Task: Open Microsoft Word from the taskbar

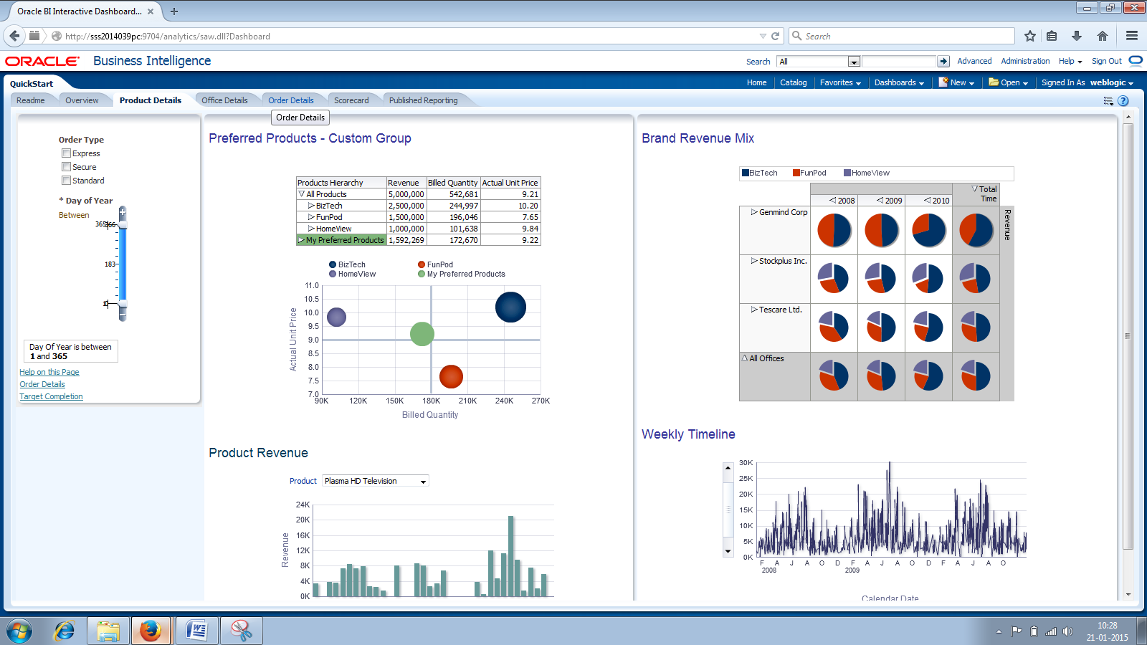Action: coord(196,631)
